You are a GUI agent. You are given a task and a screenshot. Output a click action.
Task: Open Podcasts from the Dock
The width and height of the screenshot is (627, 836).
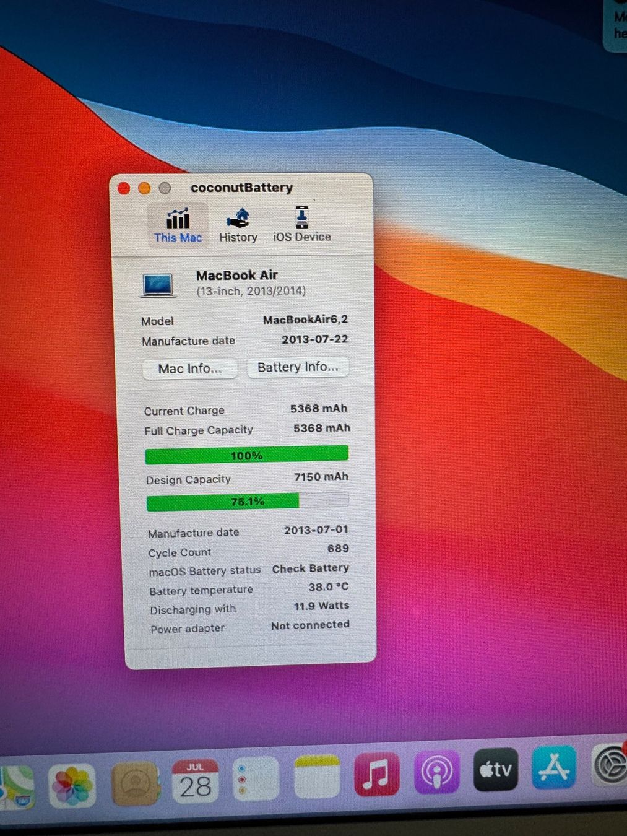point(436,771)
